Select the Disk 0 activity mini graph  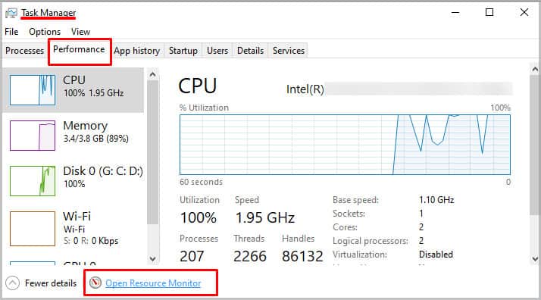[33, 181]
